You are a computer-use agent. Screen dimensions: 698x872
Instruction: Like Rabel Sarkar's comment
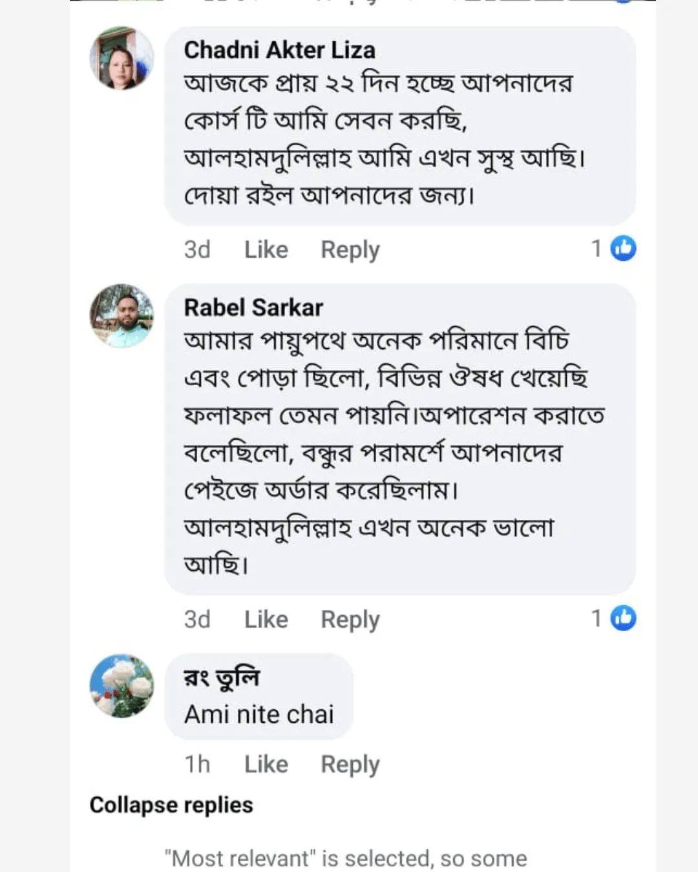[x=266, y=619]
